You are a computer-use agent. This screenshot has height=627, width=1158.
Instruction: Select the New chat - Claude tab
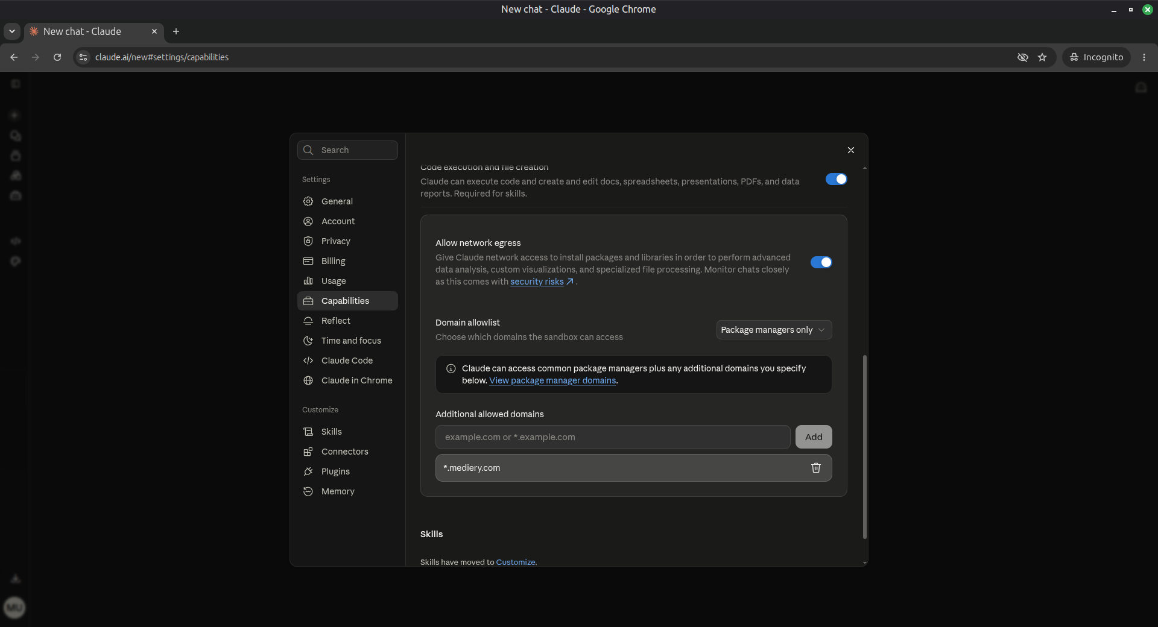coord(94,31)
